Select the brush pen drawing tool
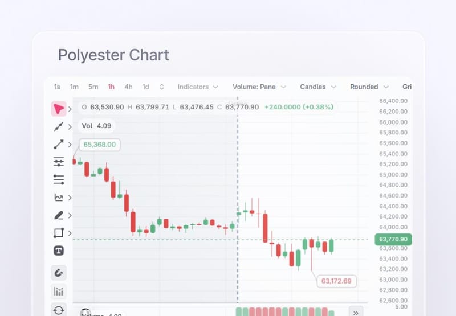 [59, 216]
